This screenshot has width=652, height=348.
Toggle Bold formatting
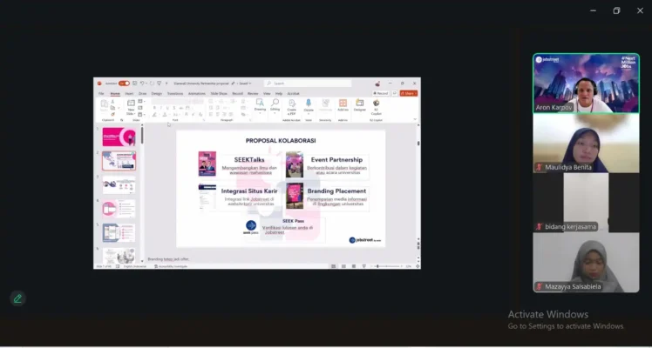click(x=154, y=108)
